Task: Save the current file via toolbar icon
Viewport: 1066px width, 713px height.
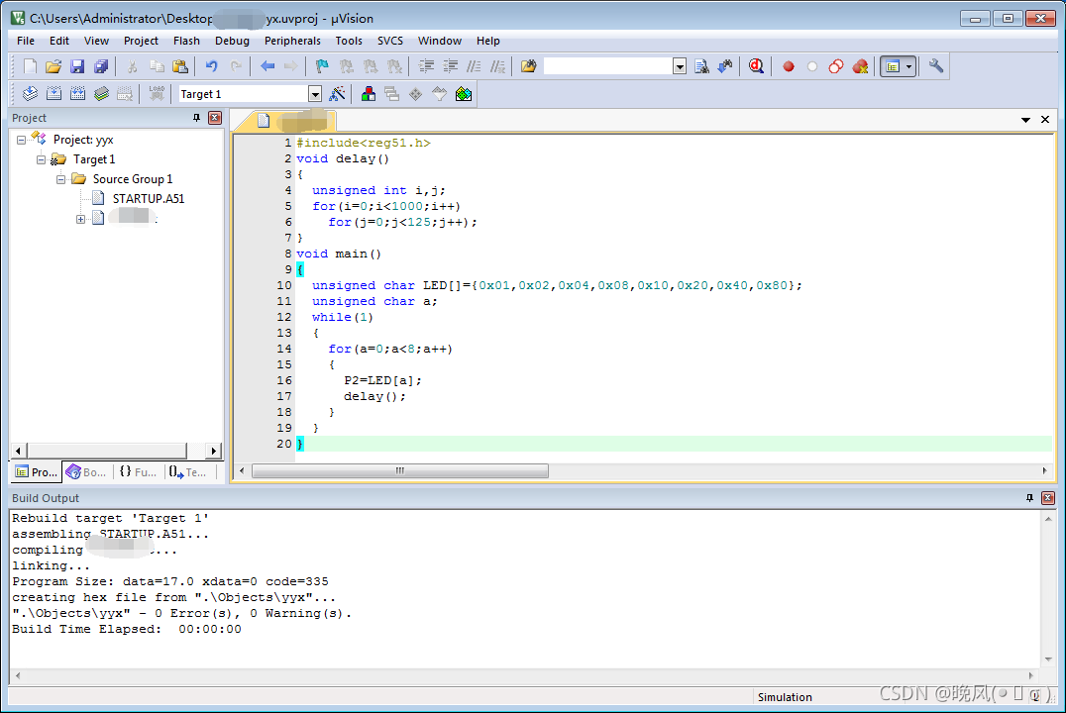Action: point(77,66)
